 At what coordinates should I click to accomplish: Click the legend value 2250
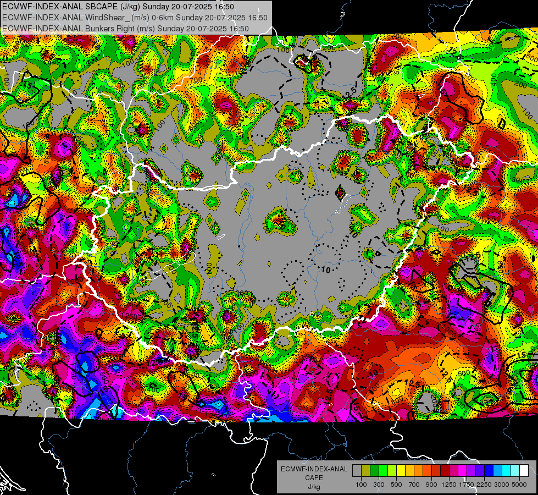pos(485,485)
